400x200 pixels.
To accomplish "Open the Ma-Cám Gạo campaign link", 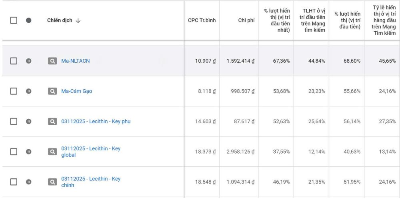I will [76, 91].
